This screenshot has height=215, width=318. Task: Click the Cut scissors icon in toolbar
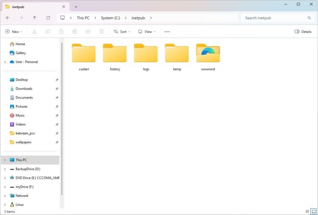coord(34,32)
